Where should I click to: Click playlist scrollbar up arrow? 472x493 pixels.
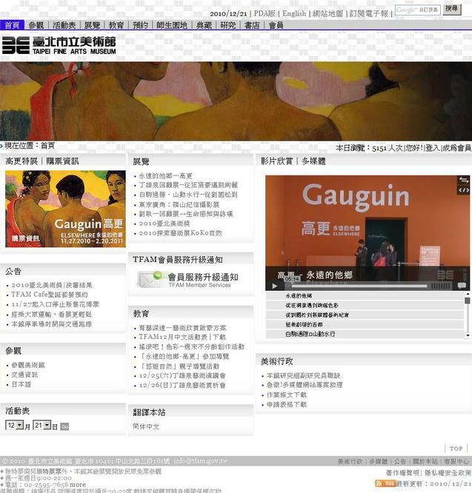(468, 294)
